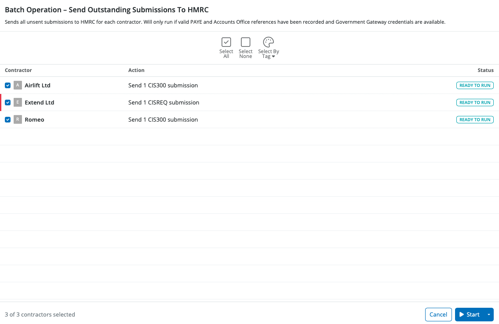Image resolution: width=499 pixels, height=324 pixels.
Task: Click the Status column header
Action: 485,70
